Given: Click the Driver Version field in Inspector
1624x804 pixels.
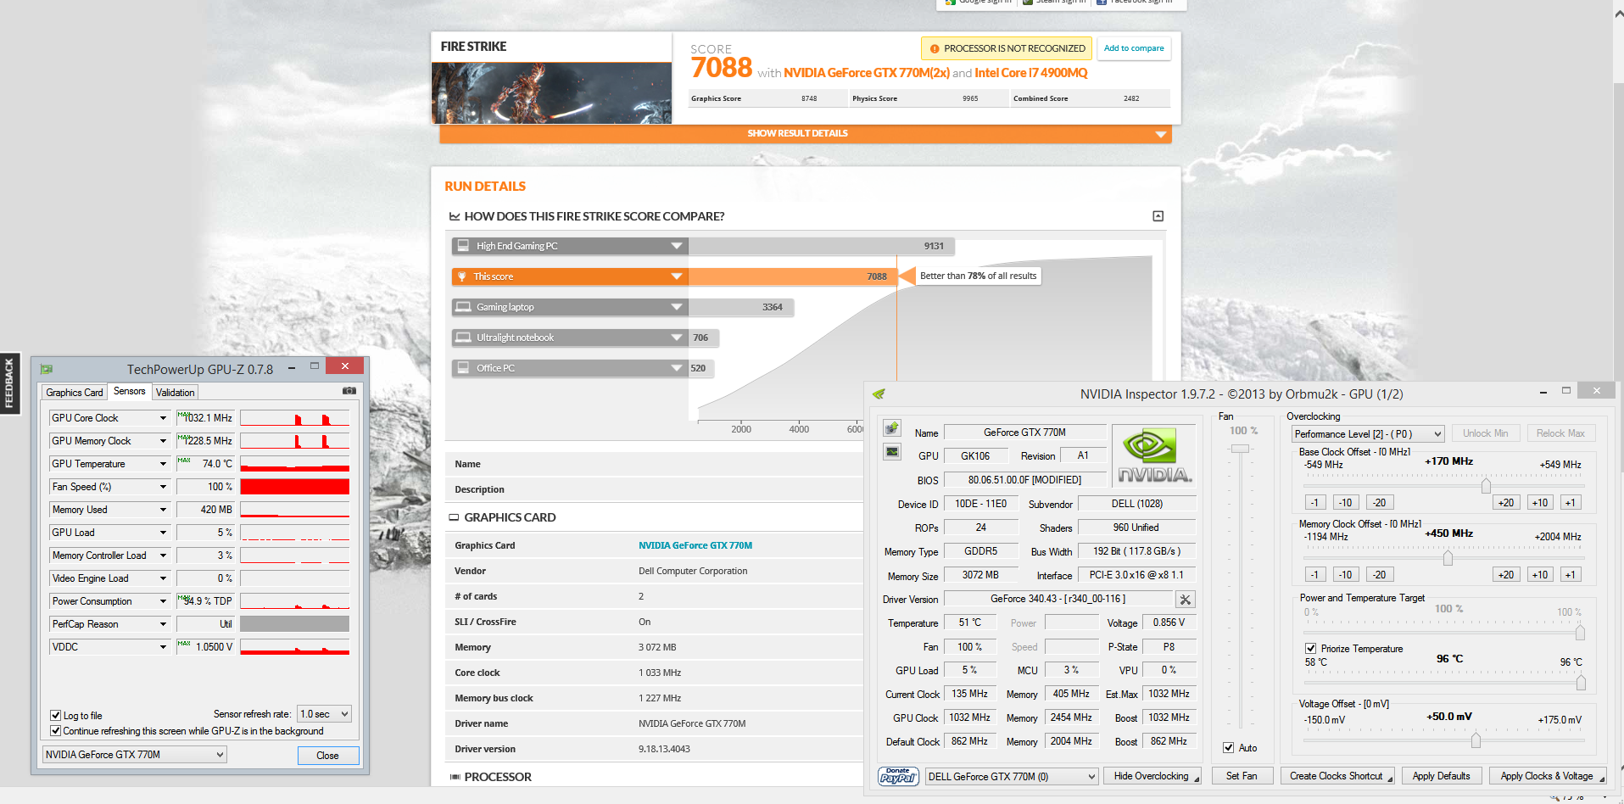Looking at the screenshot, I should pos(1058,600).
